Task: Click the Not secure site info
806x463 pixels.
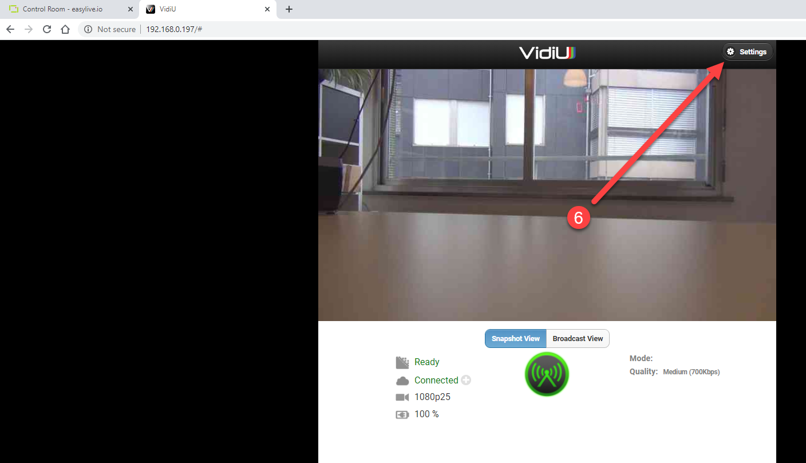Action: 110,29
